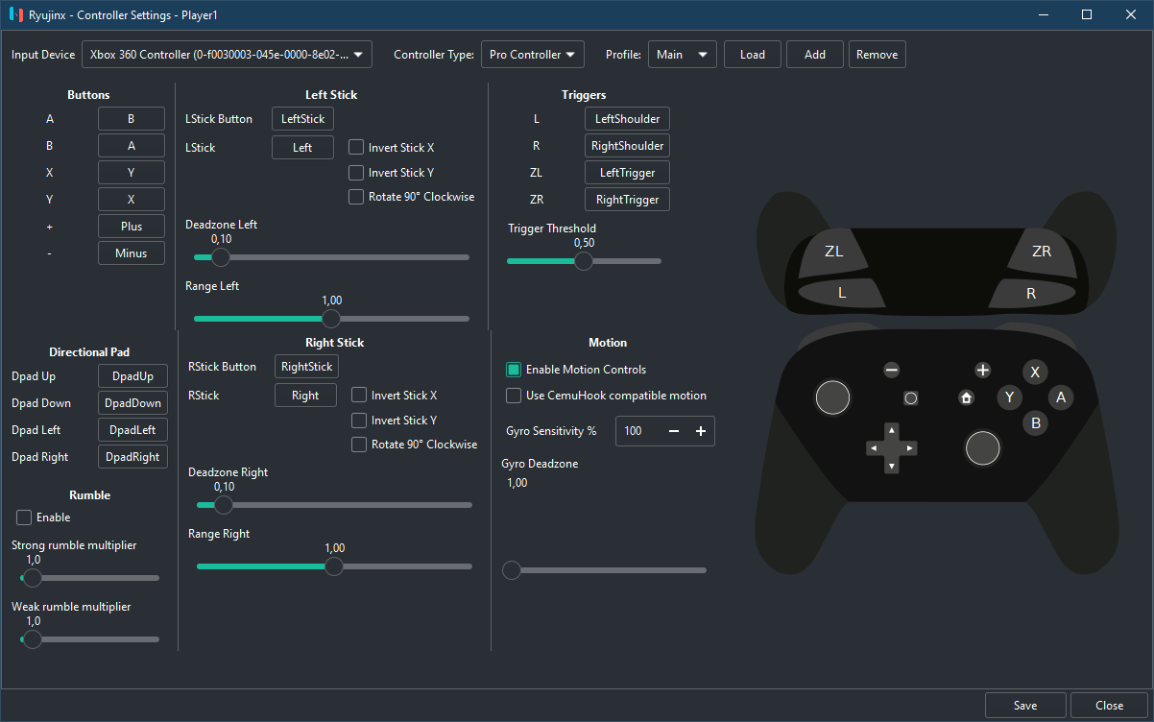1154x722 pixels.
Task: Click the Y face button on the controller diagram
Action: pos(1009,397)
